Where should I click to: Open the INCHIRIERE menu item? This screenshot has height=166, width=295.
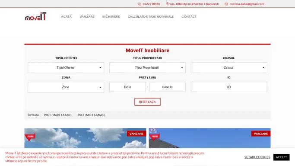pos(111,16)
